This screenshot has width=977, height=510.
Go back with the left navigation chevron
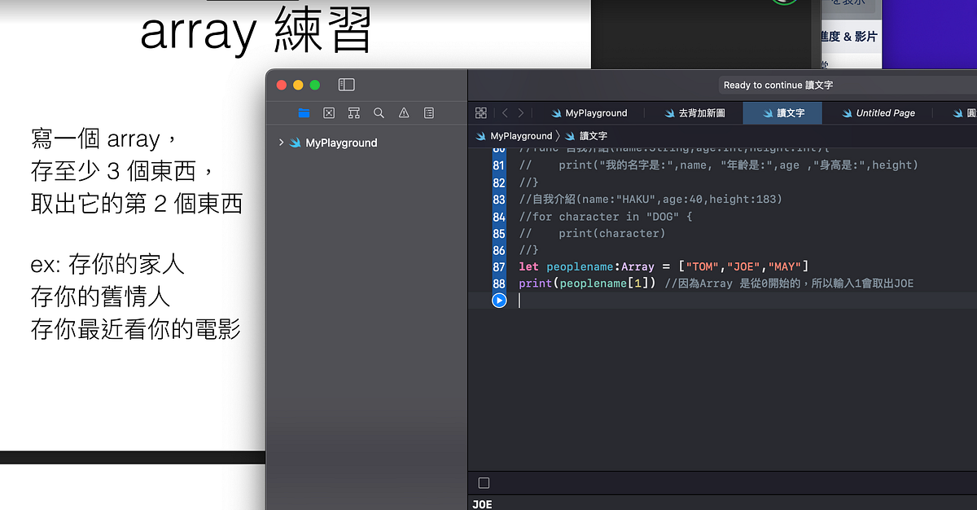point(504,113)
